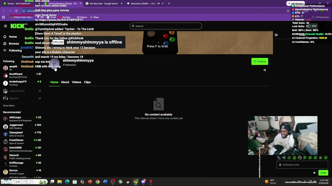332x186 pixels.
Task: Open FrankDimes recommended channel
Action: [x=22, y=142]
